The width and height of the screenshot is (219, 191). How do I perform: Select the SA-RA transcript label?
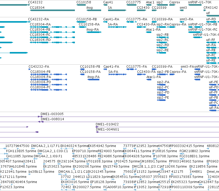(x=113, y=24)
